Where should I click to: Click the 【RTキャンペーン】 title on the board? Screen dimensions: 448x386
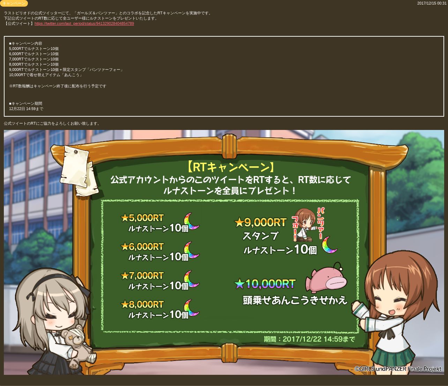[x=231, y=167]
